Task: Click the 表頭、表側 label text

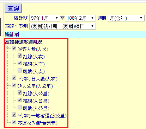Action: point(16,26)
